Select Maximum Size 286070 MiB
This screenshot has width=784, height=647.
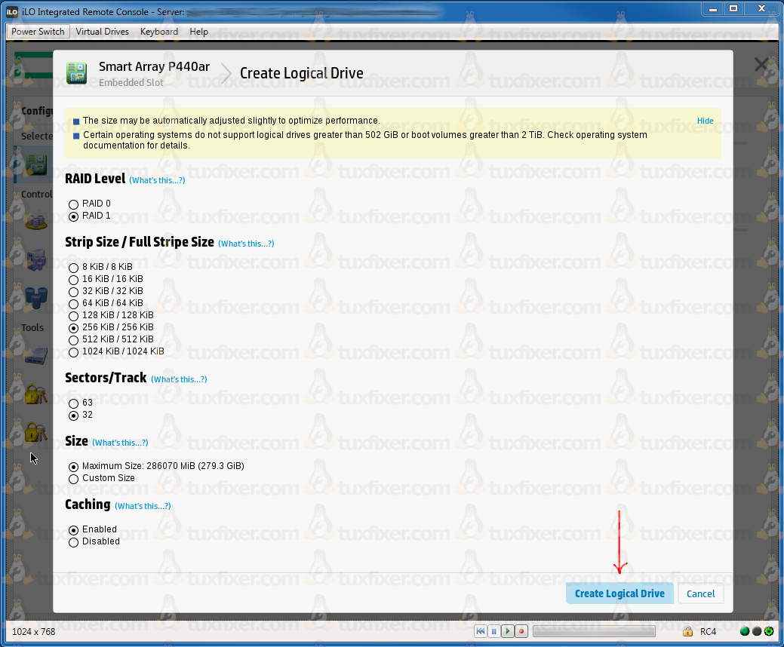coord(73,467)
